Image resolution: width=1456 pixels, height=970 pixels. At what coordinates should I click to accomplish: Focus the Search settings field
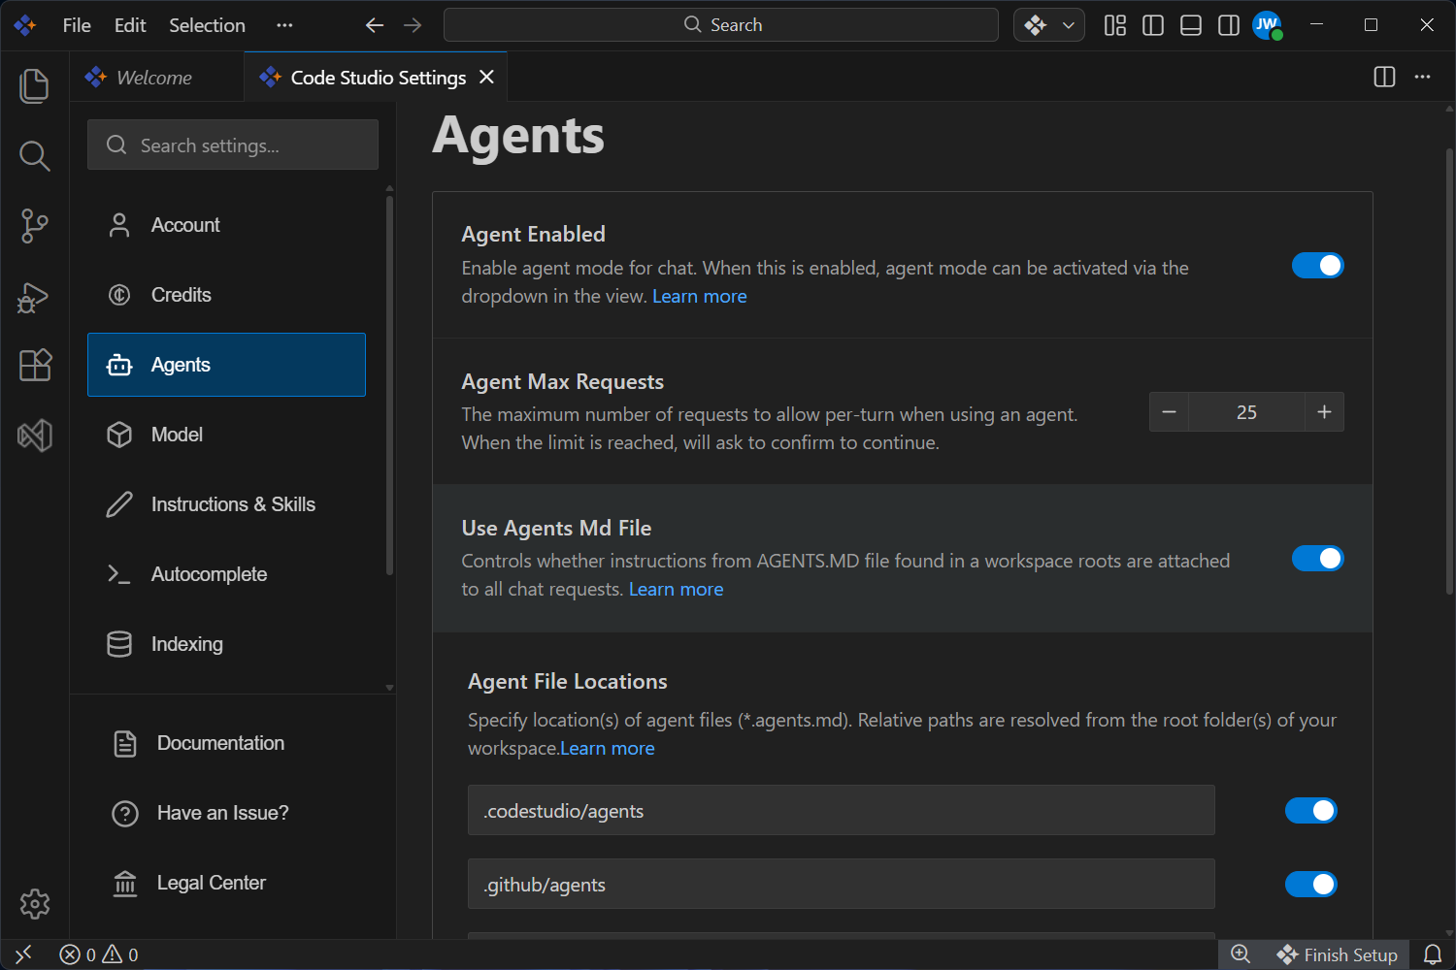pyautogui.click(x=233, y=145)
